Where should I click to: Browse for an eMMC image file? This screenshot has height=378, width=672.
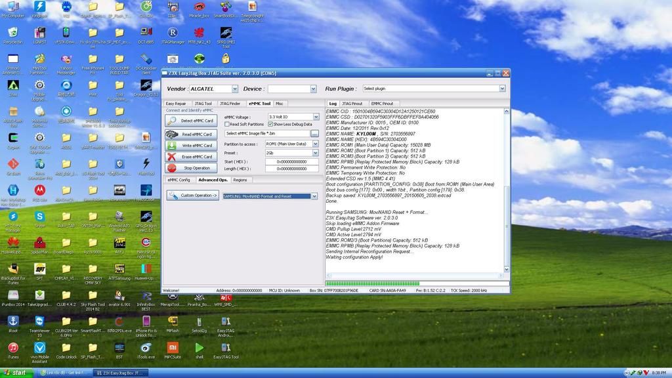pos(314,134)
